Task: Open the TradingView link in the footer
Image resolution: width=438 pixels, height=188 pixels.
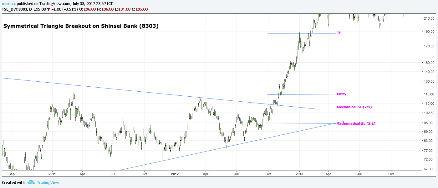Action: click(48, 183)
